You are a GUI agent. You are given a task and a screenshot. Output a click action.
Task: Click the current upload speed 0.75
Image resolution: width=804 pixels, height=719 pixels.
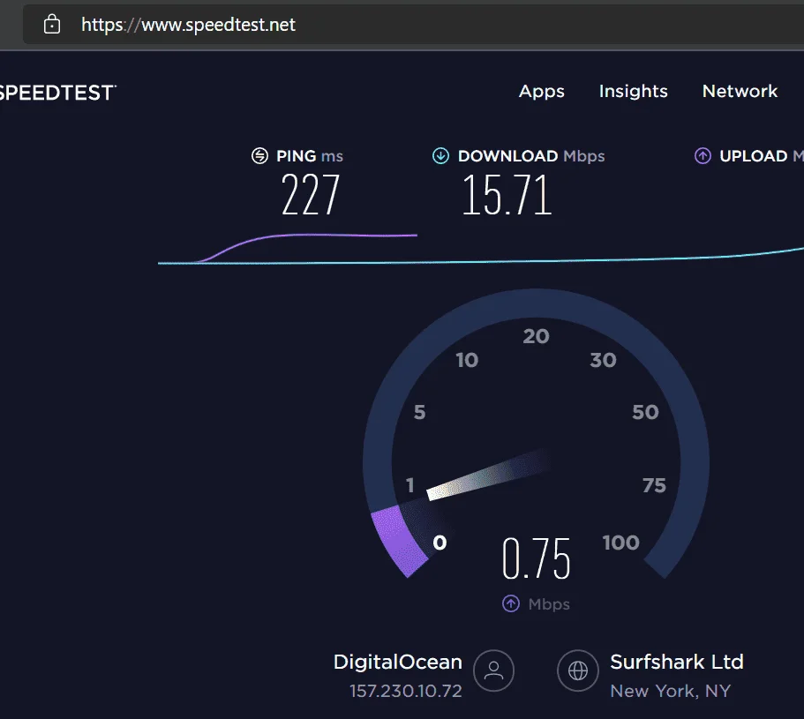click(537, 558)
